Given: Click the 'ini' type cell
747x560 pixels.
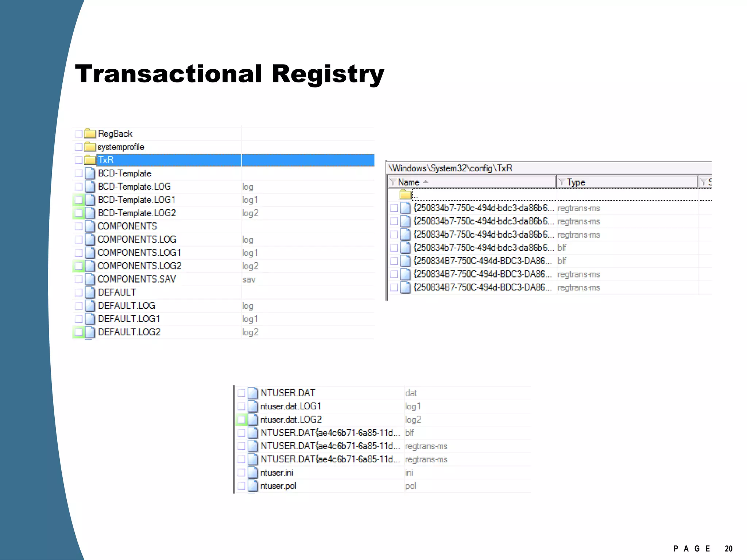Looking at the screenshot, I should (x=409, y=473).
